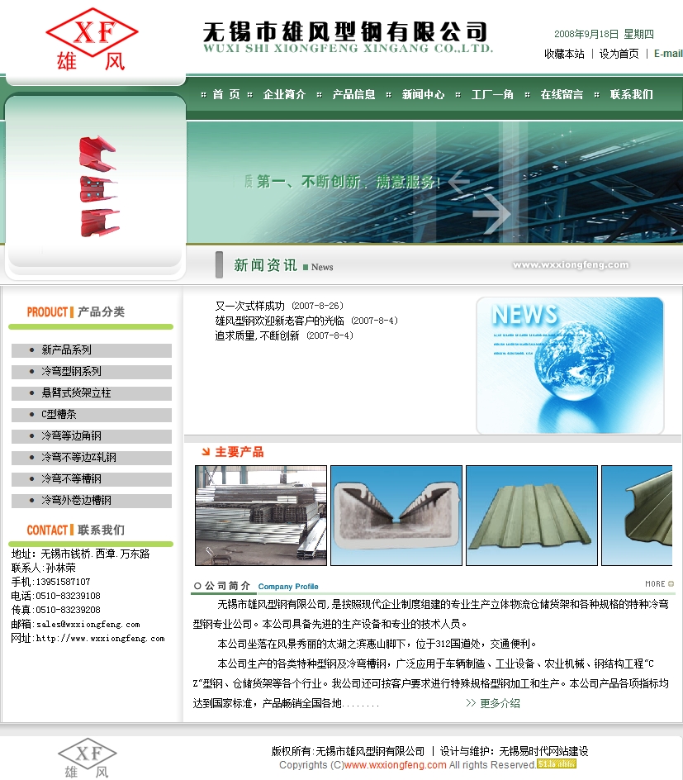Click the XF footer logo

tap(88, 759)
